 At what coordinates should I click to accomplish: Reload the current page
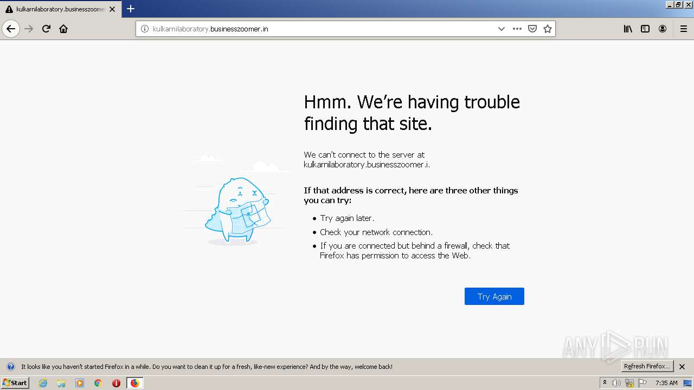46,29
